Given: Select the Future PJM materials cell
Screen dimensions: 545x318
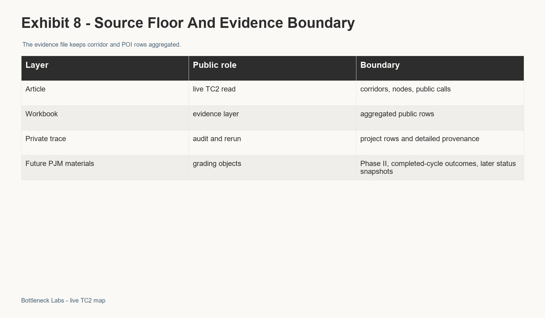Looking at the screenshot, I should coord(105,167).
